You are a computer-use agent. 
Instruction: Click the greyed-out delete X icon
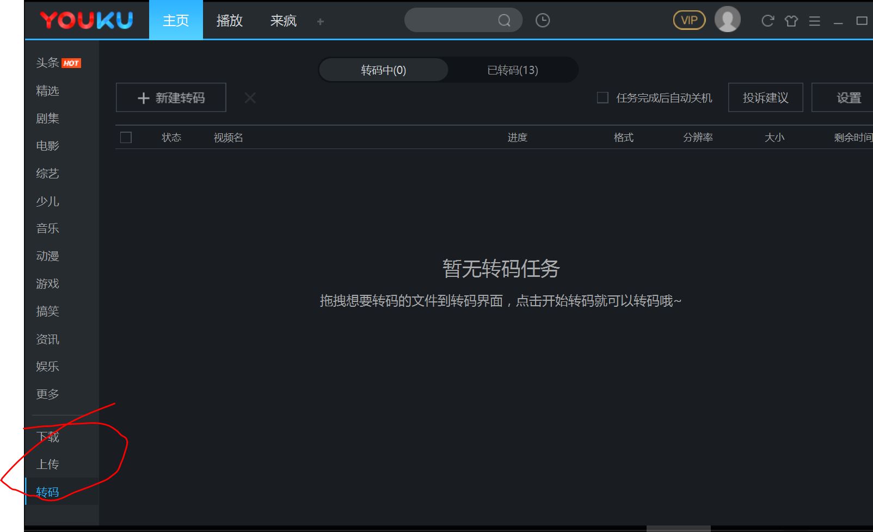click(x=250, y=98)
